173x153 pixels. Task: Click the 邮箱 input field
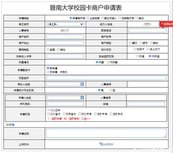[146, 104]
